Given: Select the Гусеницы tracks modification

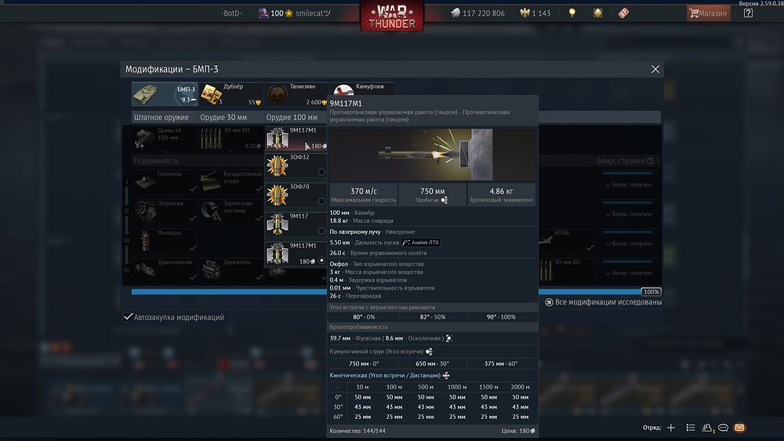Looking at the screenshot, I should coord(165,182).
